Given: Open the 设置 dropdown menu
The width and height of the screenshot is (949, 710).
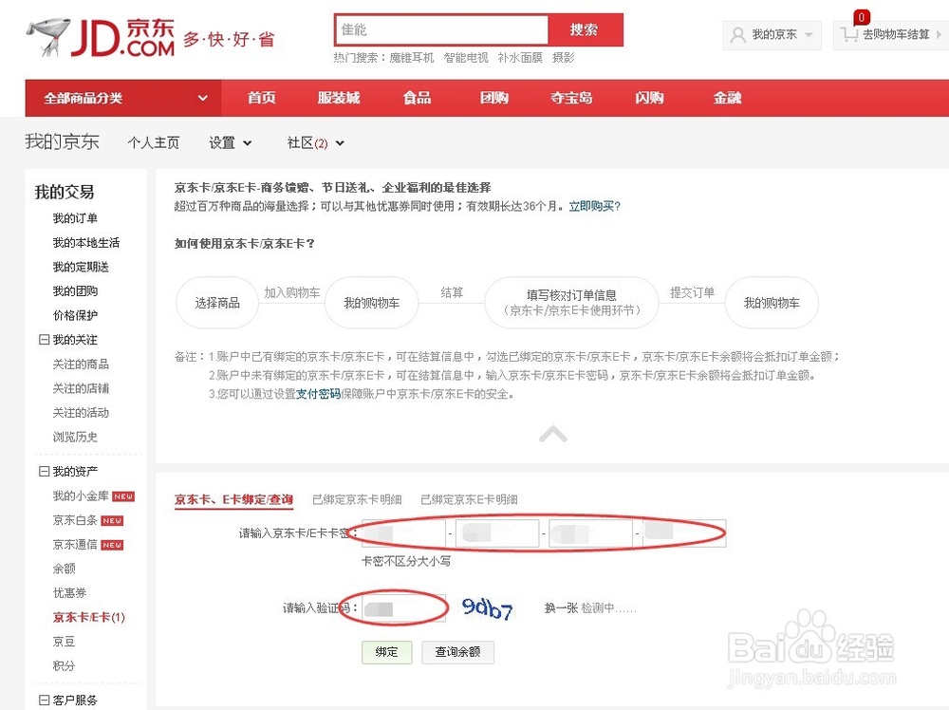Looking at the screenshot, I should point(229,142).
